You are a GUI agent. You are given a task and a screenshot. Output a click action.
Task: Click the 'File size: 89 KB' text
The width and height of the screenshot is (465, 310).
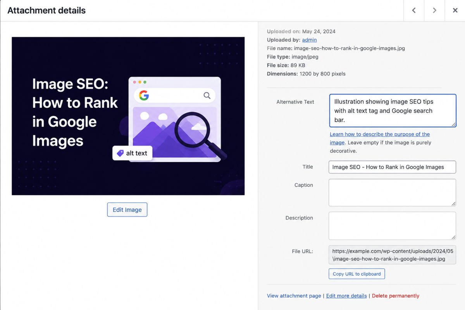286,65
